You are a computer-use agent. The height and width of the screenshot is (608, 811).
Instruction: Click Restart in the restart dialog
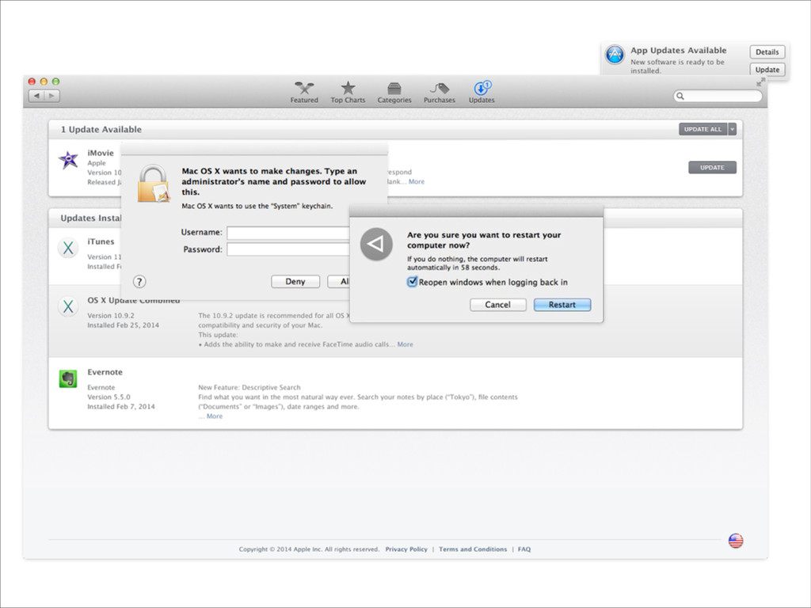pos(562,305)
